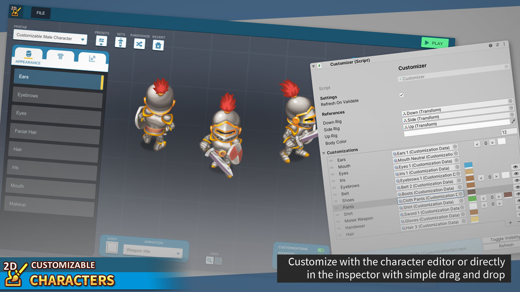
Task: Open the Weapon Idle animation dropdown
Action: click(x=153, y=251)
